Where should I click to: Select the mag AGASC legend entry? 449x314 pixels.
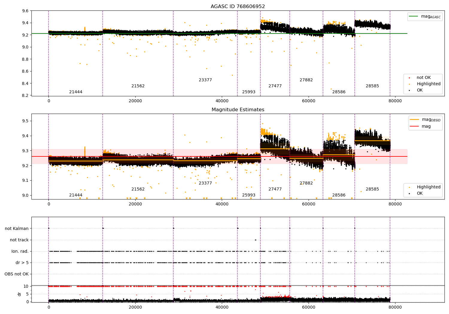[425, 16]
